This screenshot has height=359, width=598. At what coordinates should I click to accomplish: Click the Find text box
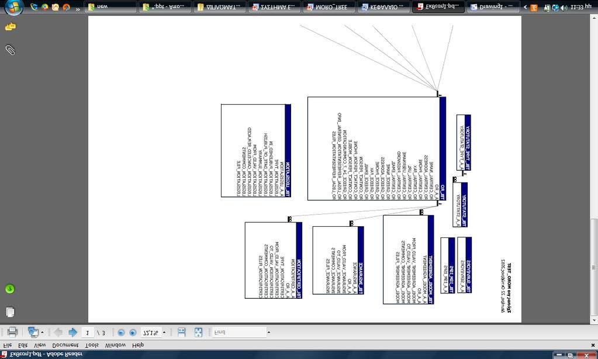(238, 332)
